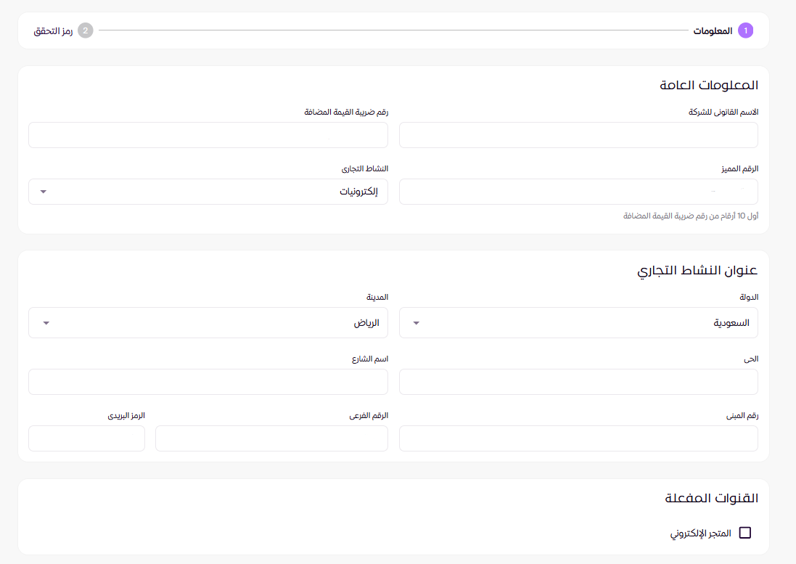Screen dimensions: 796x564
Task: Click the رقم ضريبة القيمة المضافة input field
Action: (208, 135)
